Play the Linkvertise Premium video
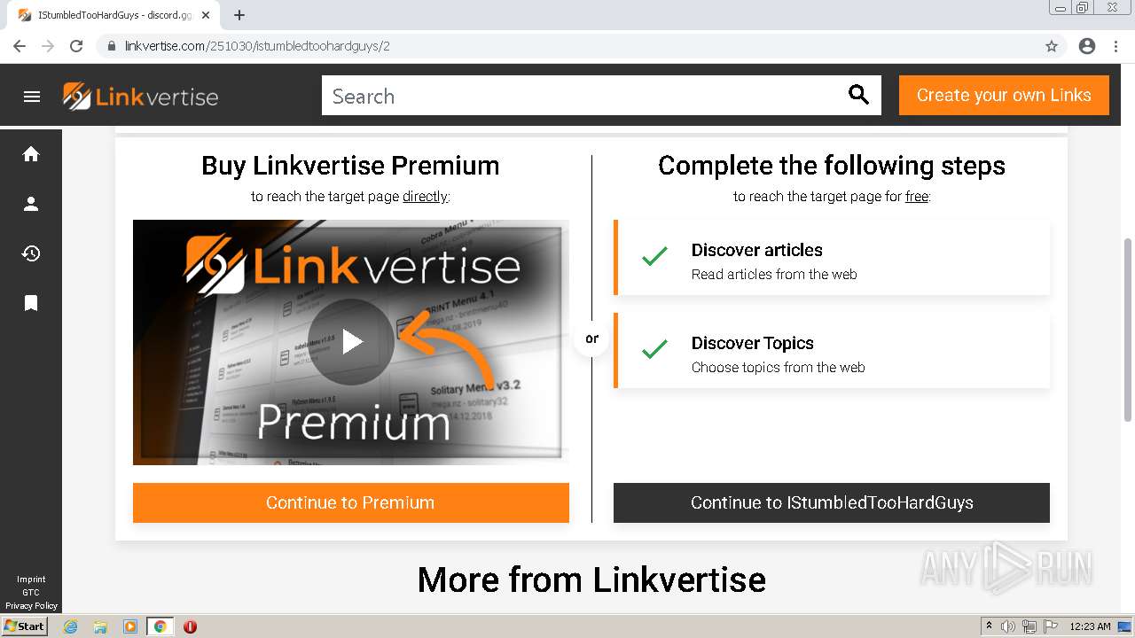This screenshot has width=1135, height=638. [x=351, y=342]
